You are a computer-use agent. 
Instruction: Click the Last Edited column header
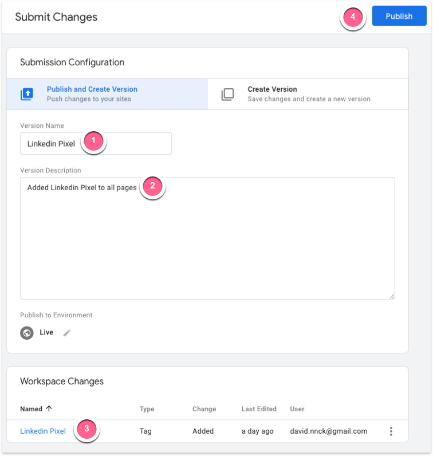[x=259, y=409]
